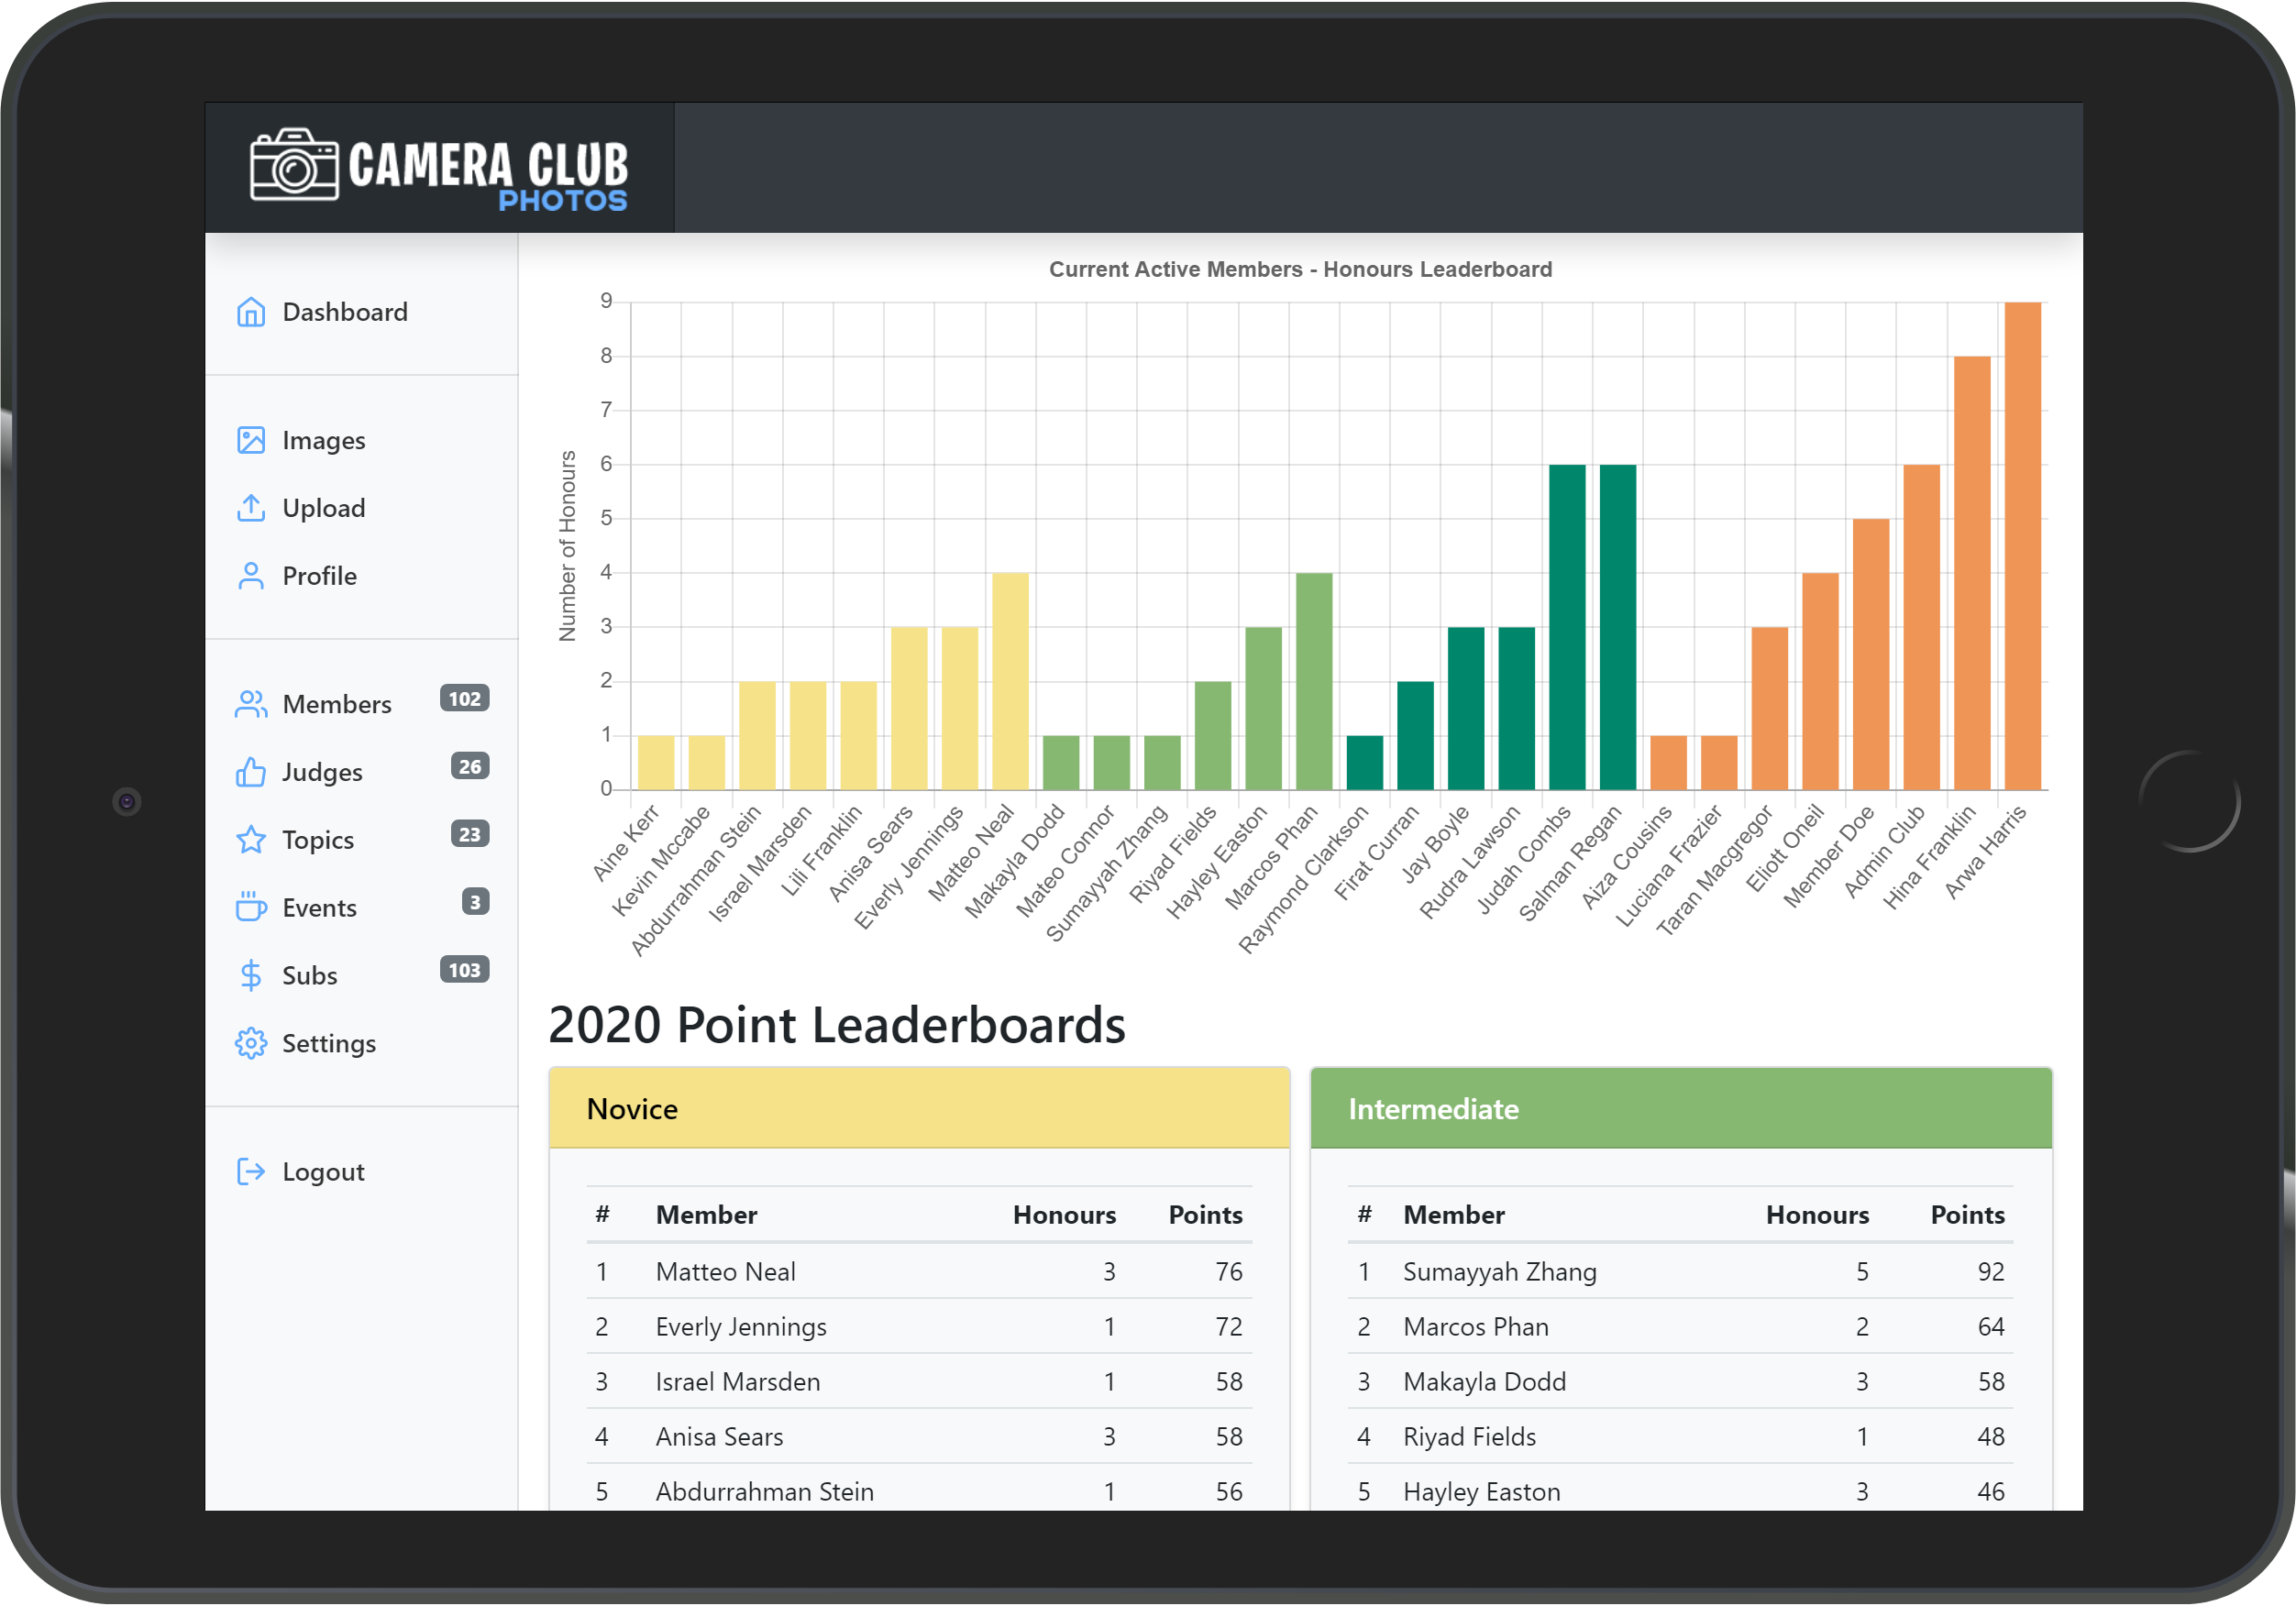Click the Camera Club Photos logo

coord(439,168)
